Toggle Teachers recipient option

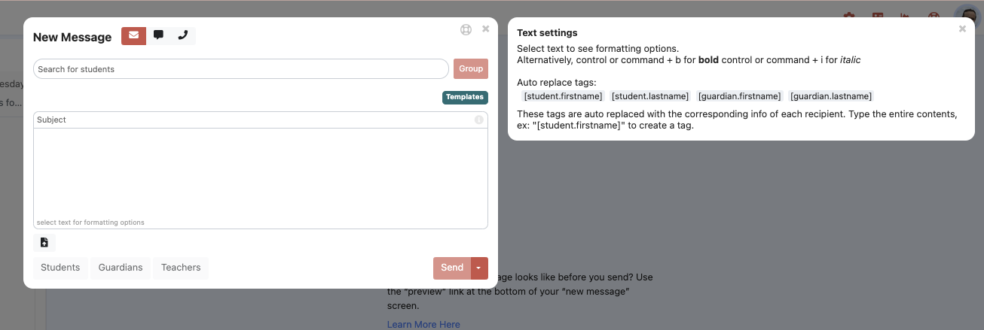coord(181,268)
